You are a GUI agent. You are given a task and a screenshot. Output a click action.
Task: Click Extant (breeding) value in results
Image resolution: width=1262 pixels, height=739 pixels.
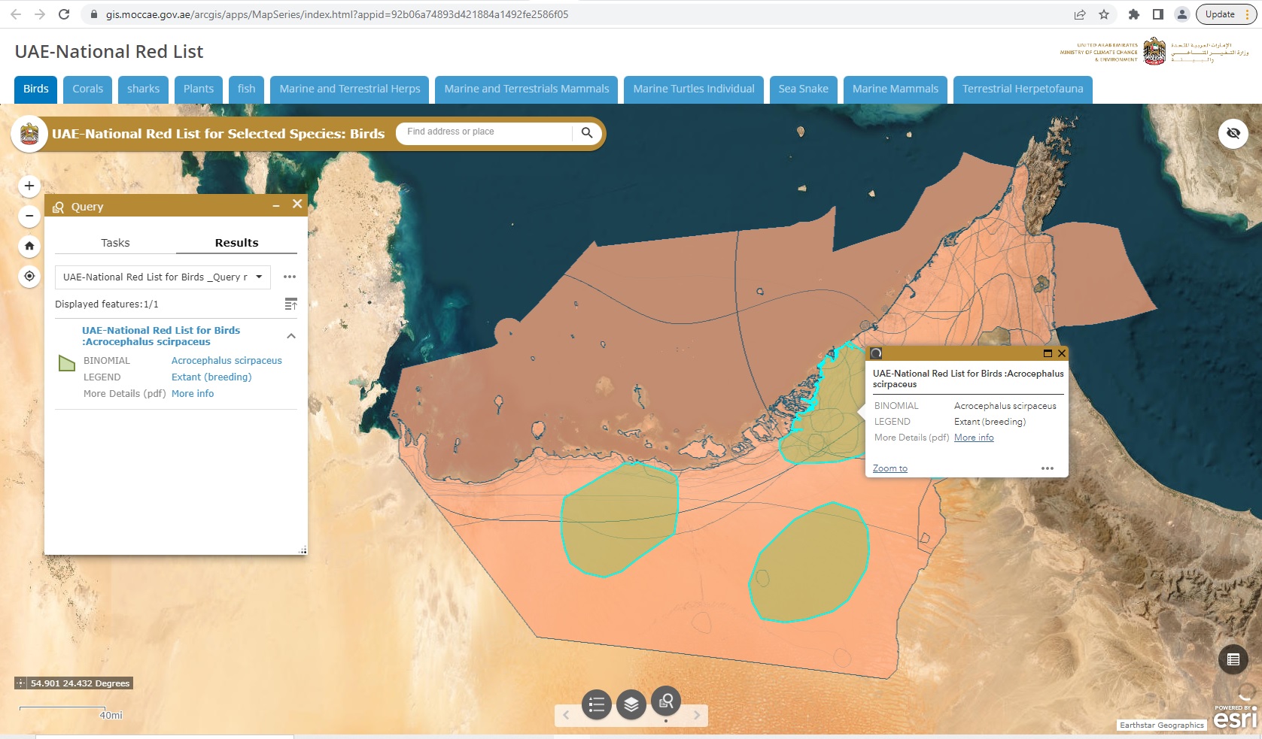[x=211, y=377]
